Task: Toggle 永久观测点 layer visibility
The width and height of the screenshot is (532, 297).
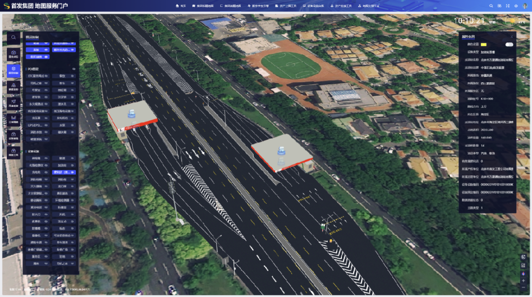Action: [x=46, y=104]
